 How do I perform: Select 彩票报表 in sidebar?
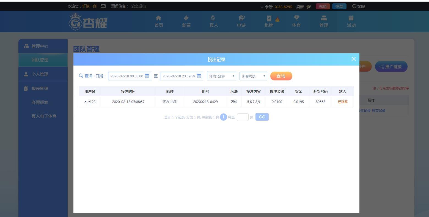click(x=40, y=102)
